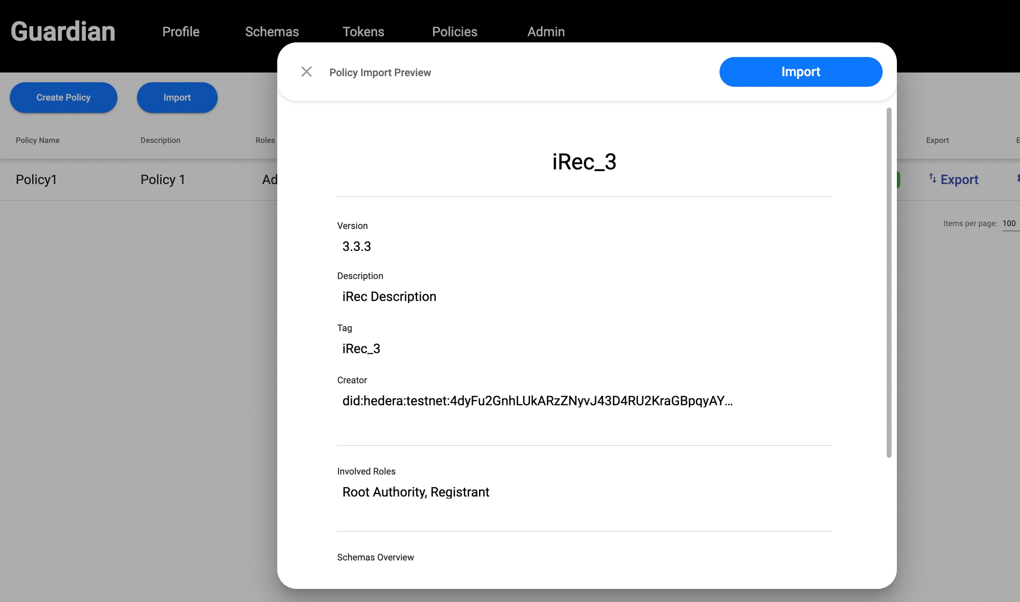
Task: Click the Guardian logo
Action: point(63,31)
